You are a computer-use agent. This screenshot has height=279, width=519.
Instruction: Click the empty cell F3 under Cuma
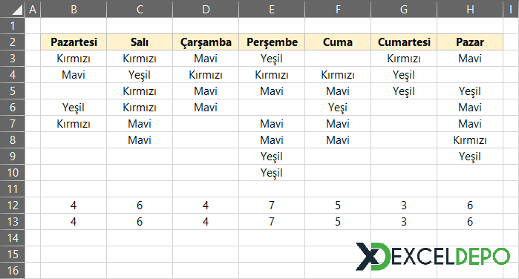(x=338, y=59)
